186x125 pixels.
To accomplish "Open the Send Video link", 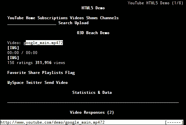I will [56, 83].
